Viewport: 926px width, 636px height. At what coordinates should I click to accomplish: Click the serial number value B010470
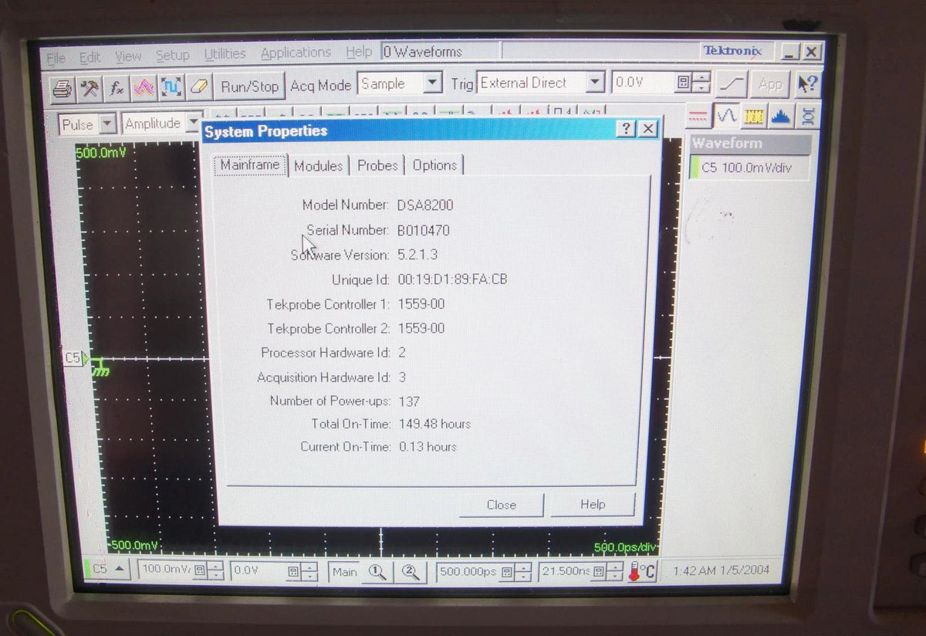[424, 230]
